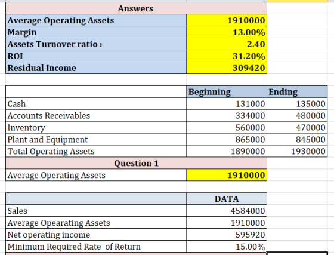Select required rate value 15.00%
Image resolution: width=334 pixels, height=255 pixels.
(227, 247)
